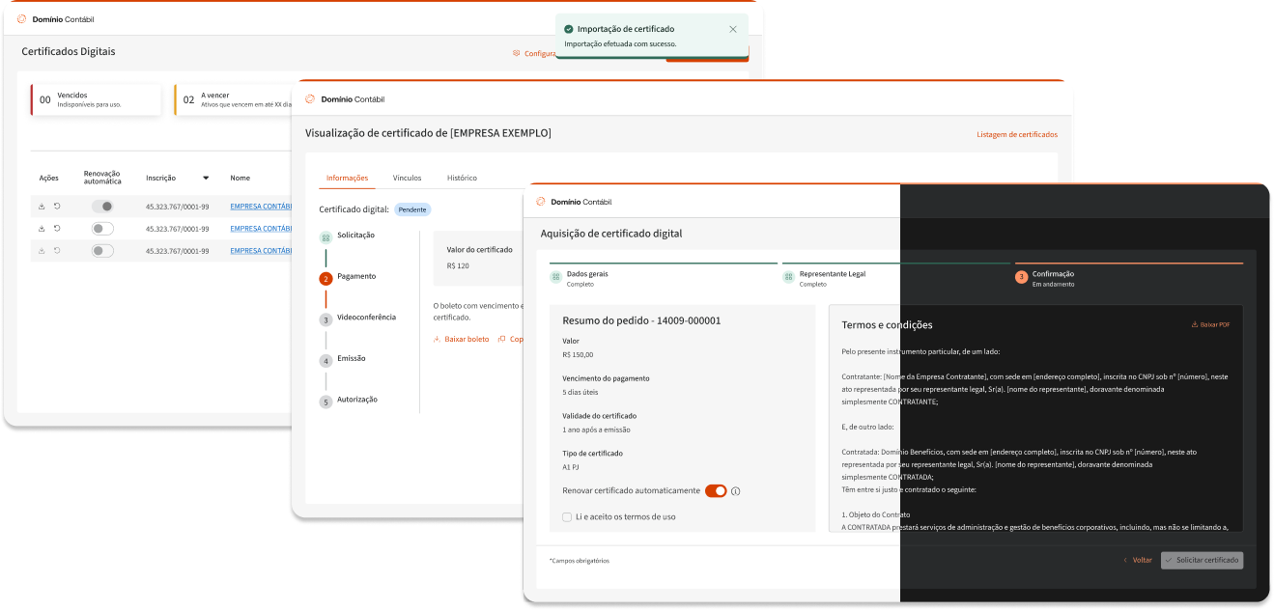Click Configura link in Certificados Digitais header
This screenshot has height=610, width=1274.
(539, 53)
